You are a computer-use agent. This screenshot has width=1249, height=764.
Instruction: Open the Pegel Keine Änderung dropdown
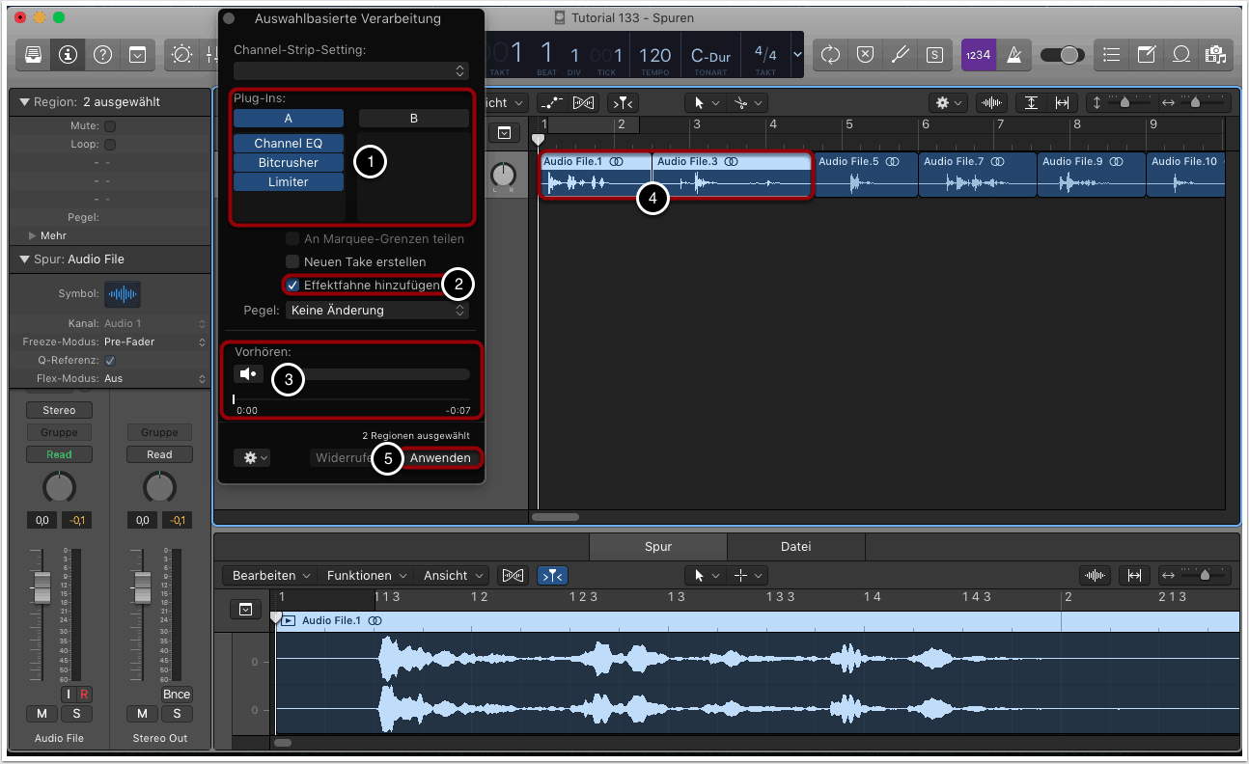click(377, 311)
